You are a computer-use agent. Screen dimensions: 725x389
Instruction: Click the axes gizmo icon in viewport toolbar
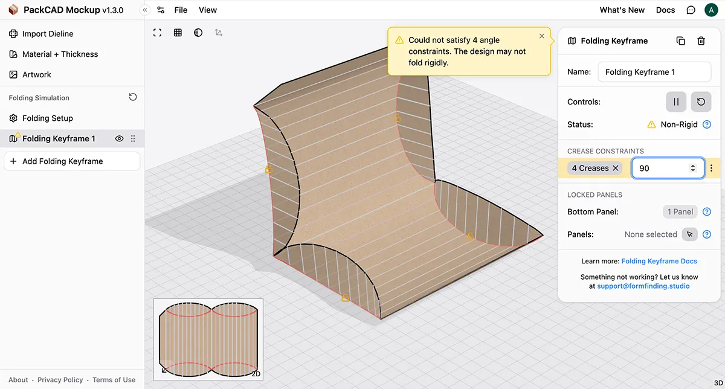pos(219,33)
